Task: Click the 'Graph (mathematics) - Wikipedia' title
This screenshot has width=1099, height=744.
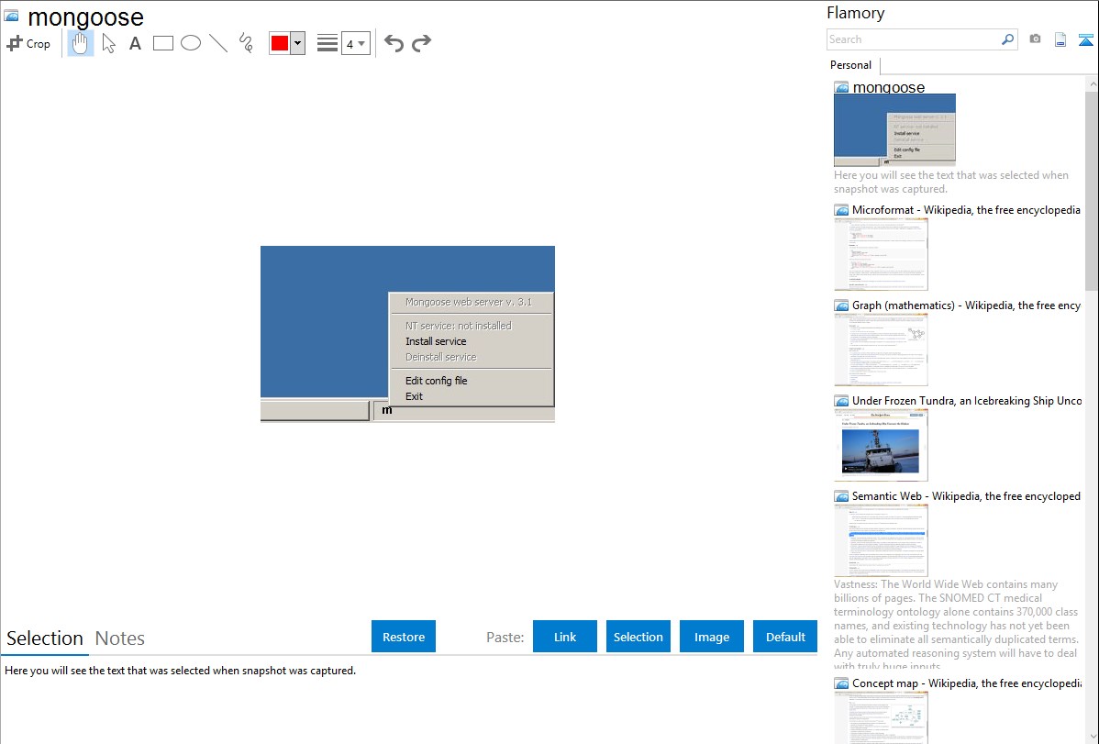Action: pos(966,305)
